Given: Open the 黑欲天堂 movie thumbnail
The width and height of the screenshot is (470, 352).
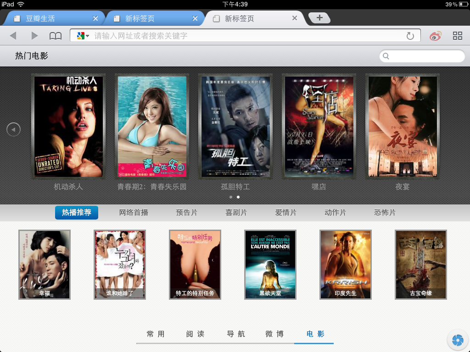Looking at the screenshot, I should [270, 264].
